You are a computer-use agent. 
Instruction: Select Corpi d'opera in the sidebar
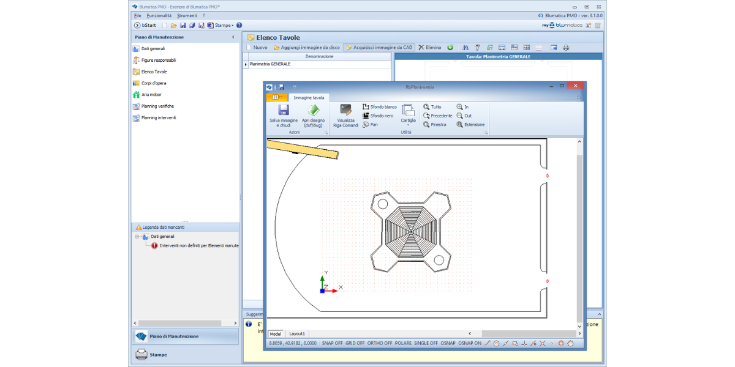tap(153, 83)
